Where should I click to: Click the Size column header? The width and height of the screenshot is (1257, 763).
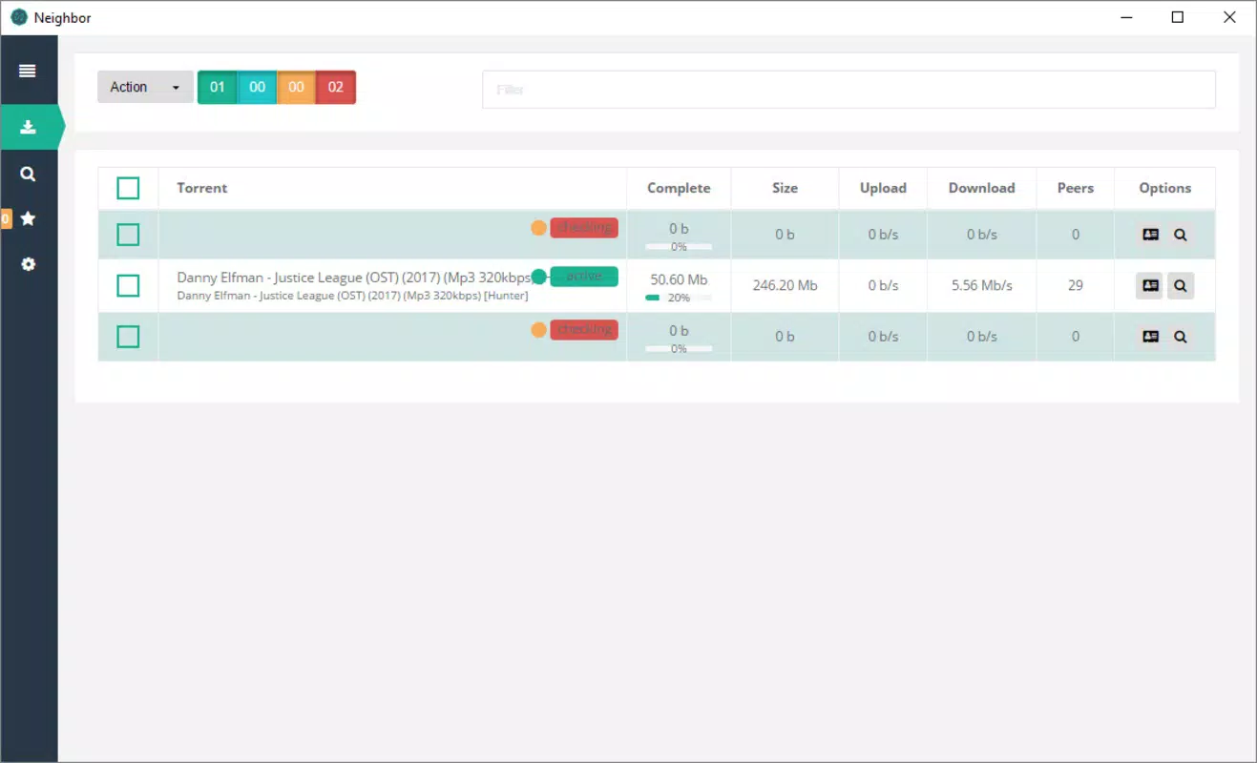(785, 188)
